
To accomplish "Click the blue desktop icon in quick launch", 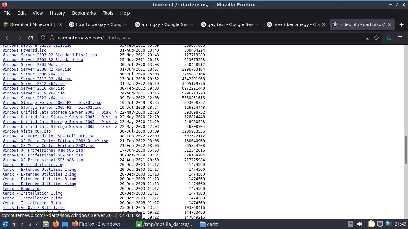I will (65, 224).
